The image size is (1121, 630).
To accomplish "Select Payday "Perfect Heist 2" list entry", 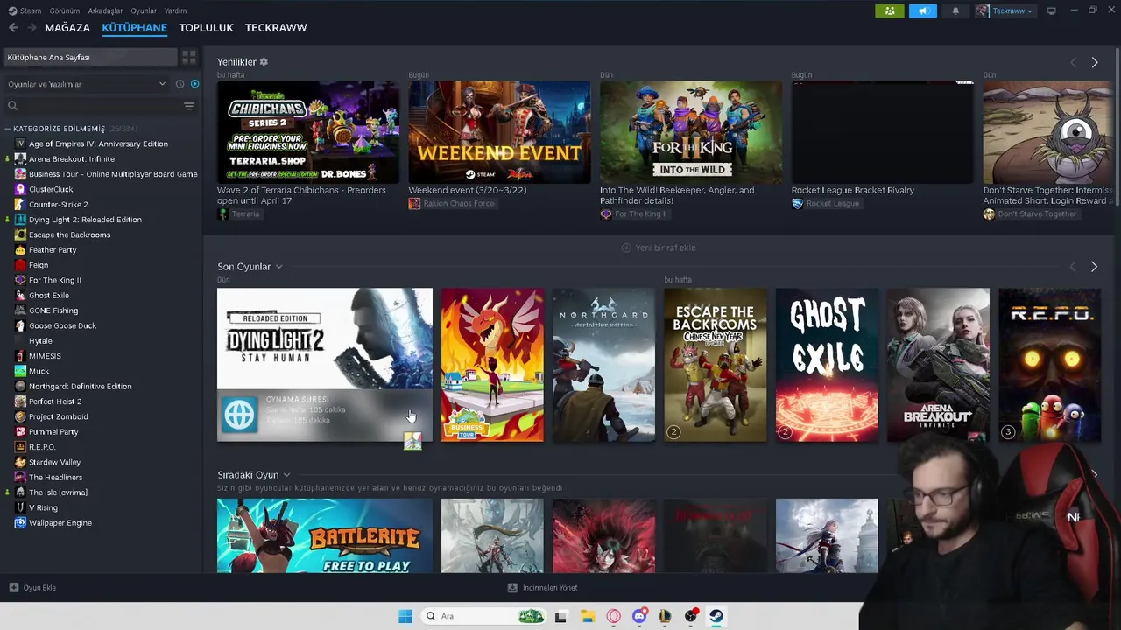I will (x=55, y=402).
